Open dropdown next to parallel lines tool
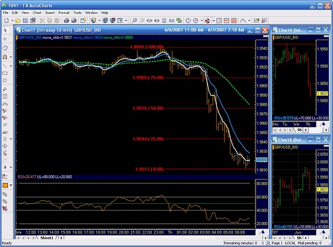This screenshot has height=247, width=333. [11, 139]
